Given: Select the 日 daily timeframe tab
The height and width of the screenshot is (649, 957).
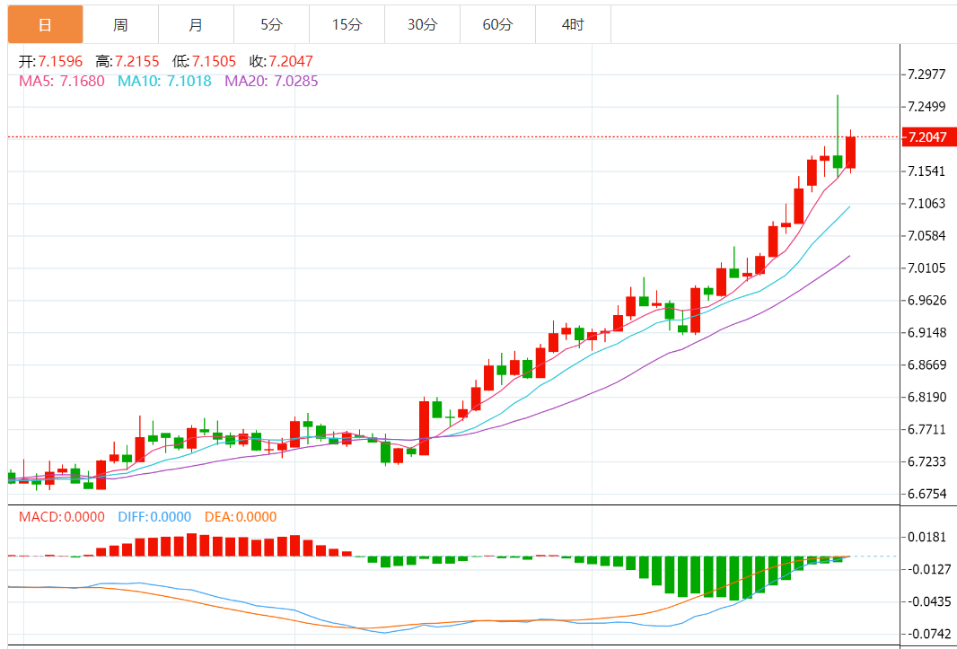Looking at the screenshot, I should tap(45, 25).
